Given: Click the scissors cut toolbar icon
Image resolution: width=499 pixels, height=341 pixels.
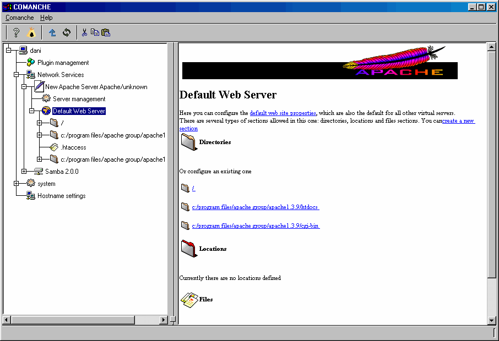Looking at the screenshot, I should coord(84,32).
